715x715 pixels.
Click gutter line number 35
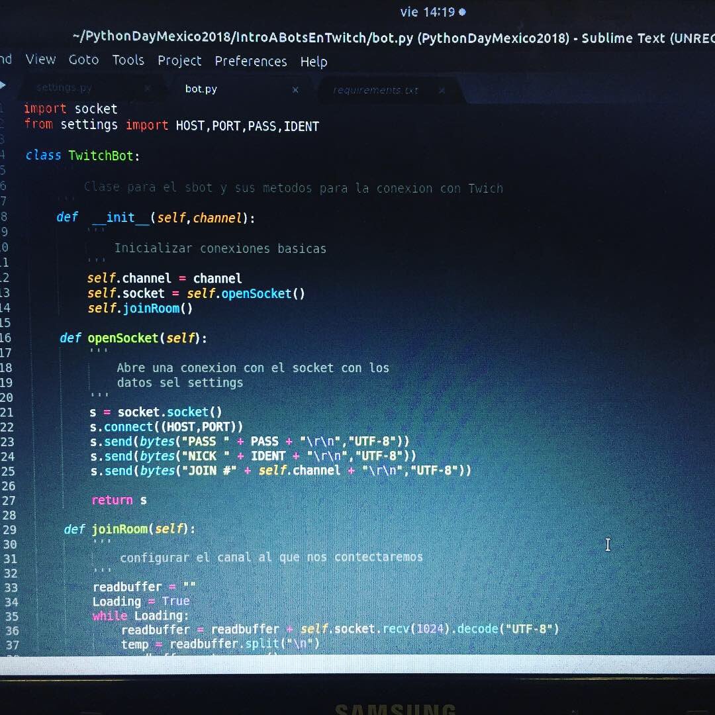(11, 616)
